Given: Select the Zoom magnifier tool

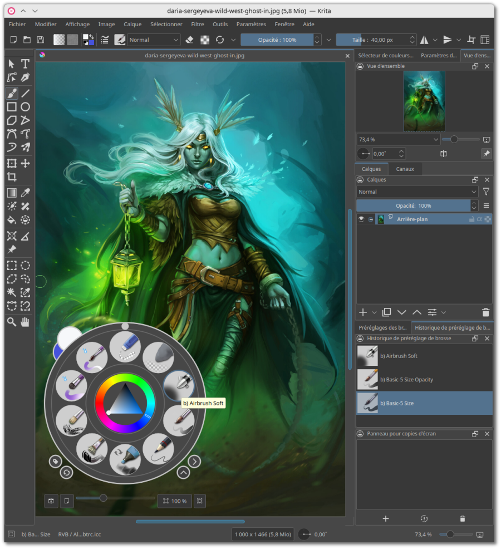Looking at the screenshot, I should pyautogui.click(x=12, y=322).
